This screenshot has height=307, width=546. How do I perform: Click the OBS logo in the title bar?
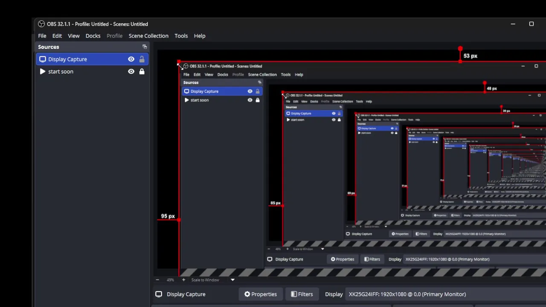[x=41, y=24]
